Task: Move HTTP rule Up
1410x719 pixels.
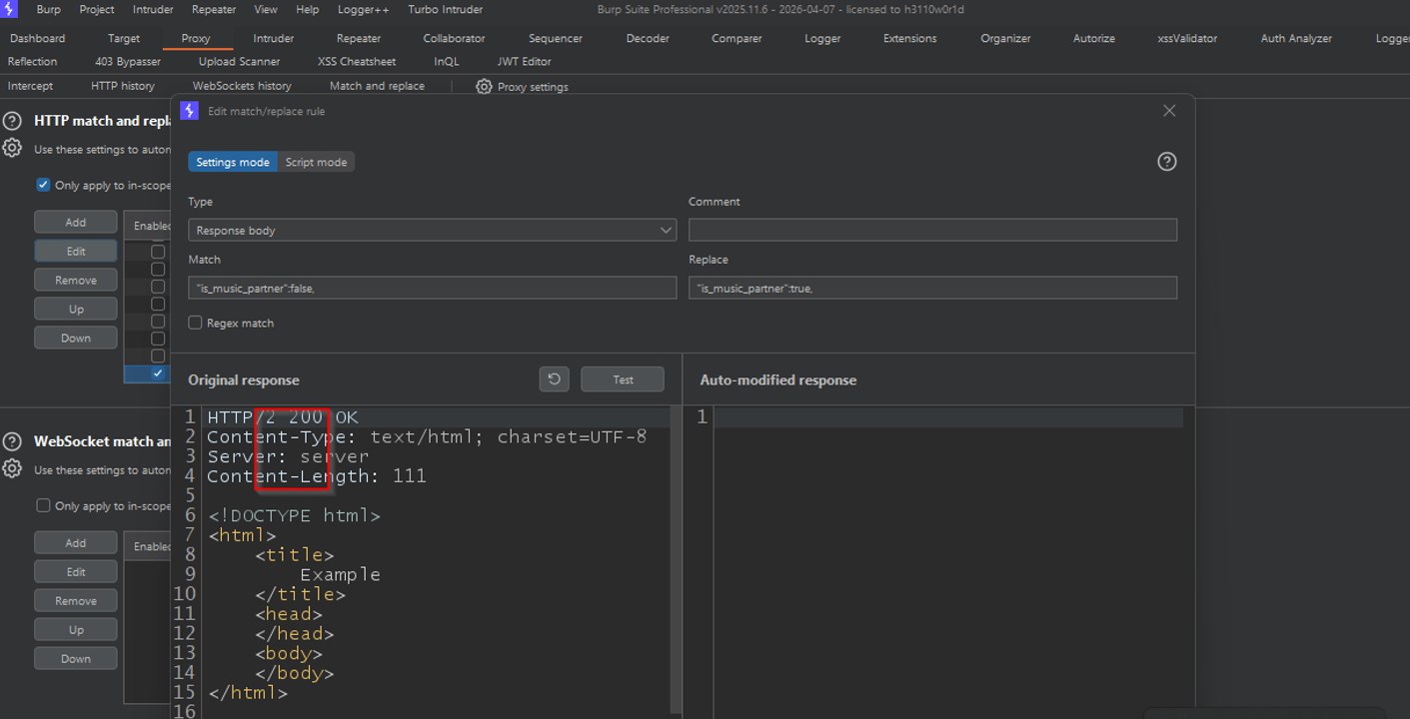Action: tap(76, 309)
